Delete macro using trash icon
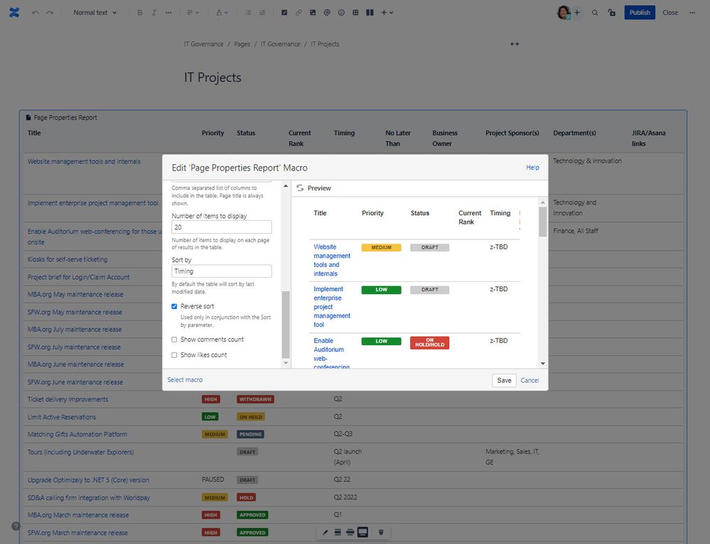 (x=381, y=532)
